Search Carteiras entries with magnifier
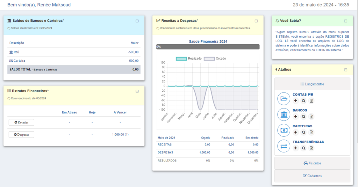 [303, 132]
